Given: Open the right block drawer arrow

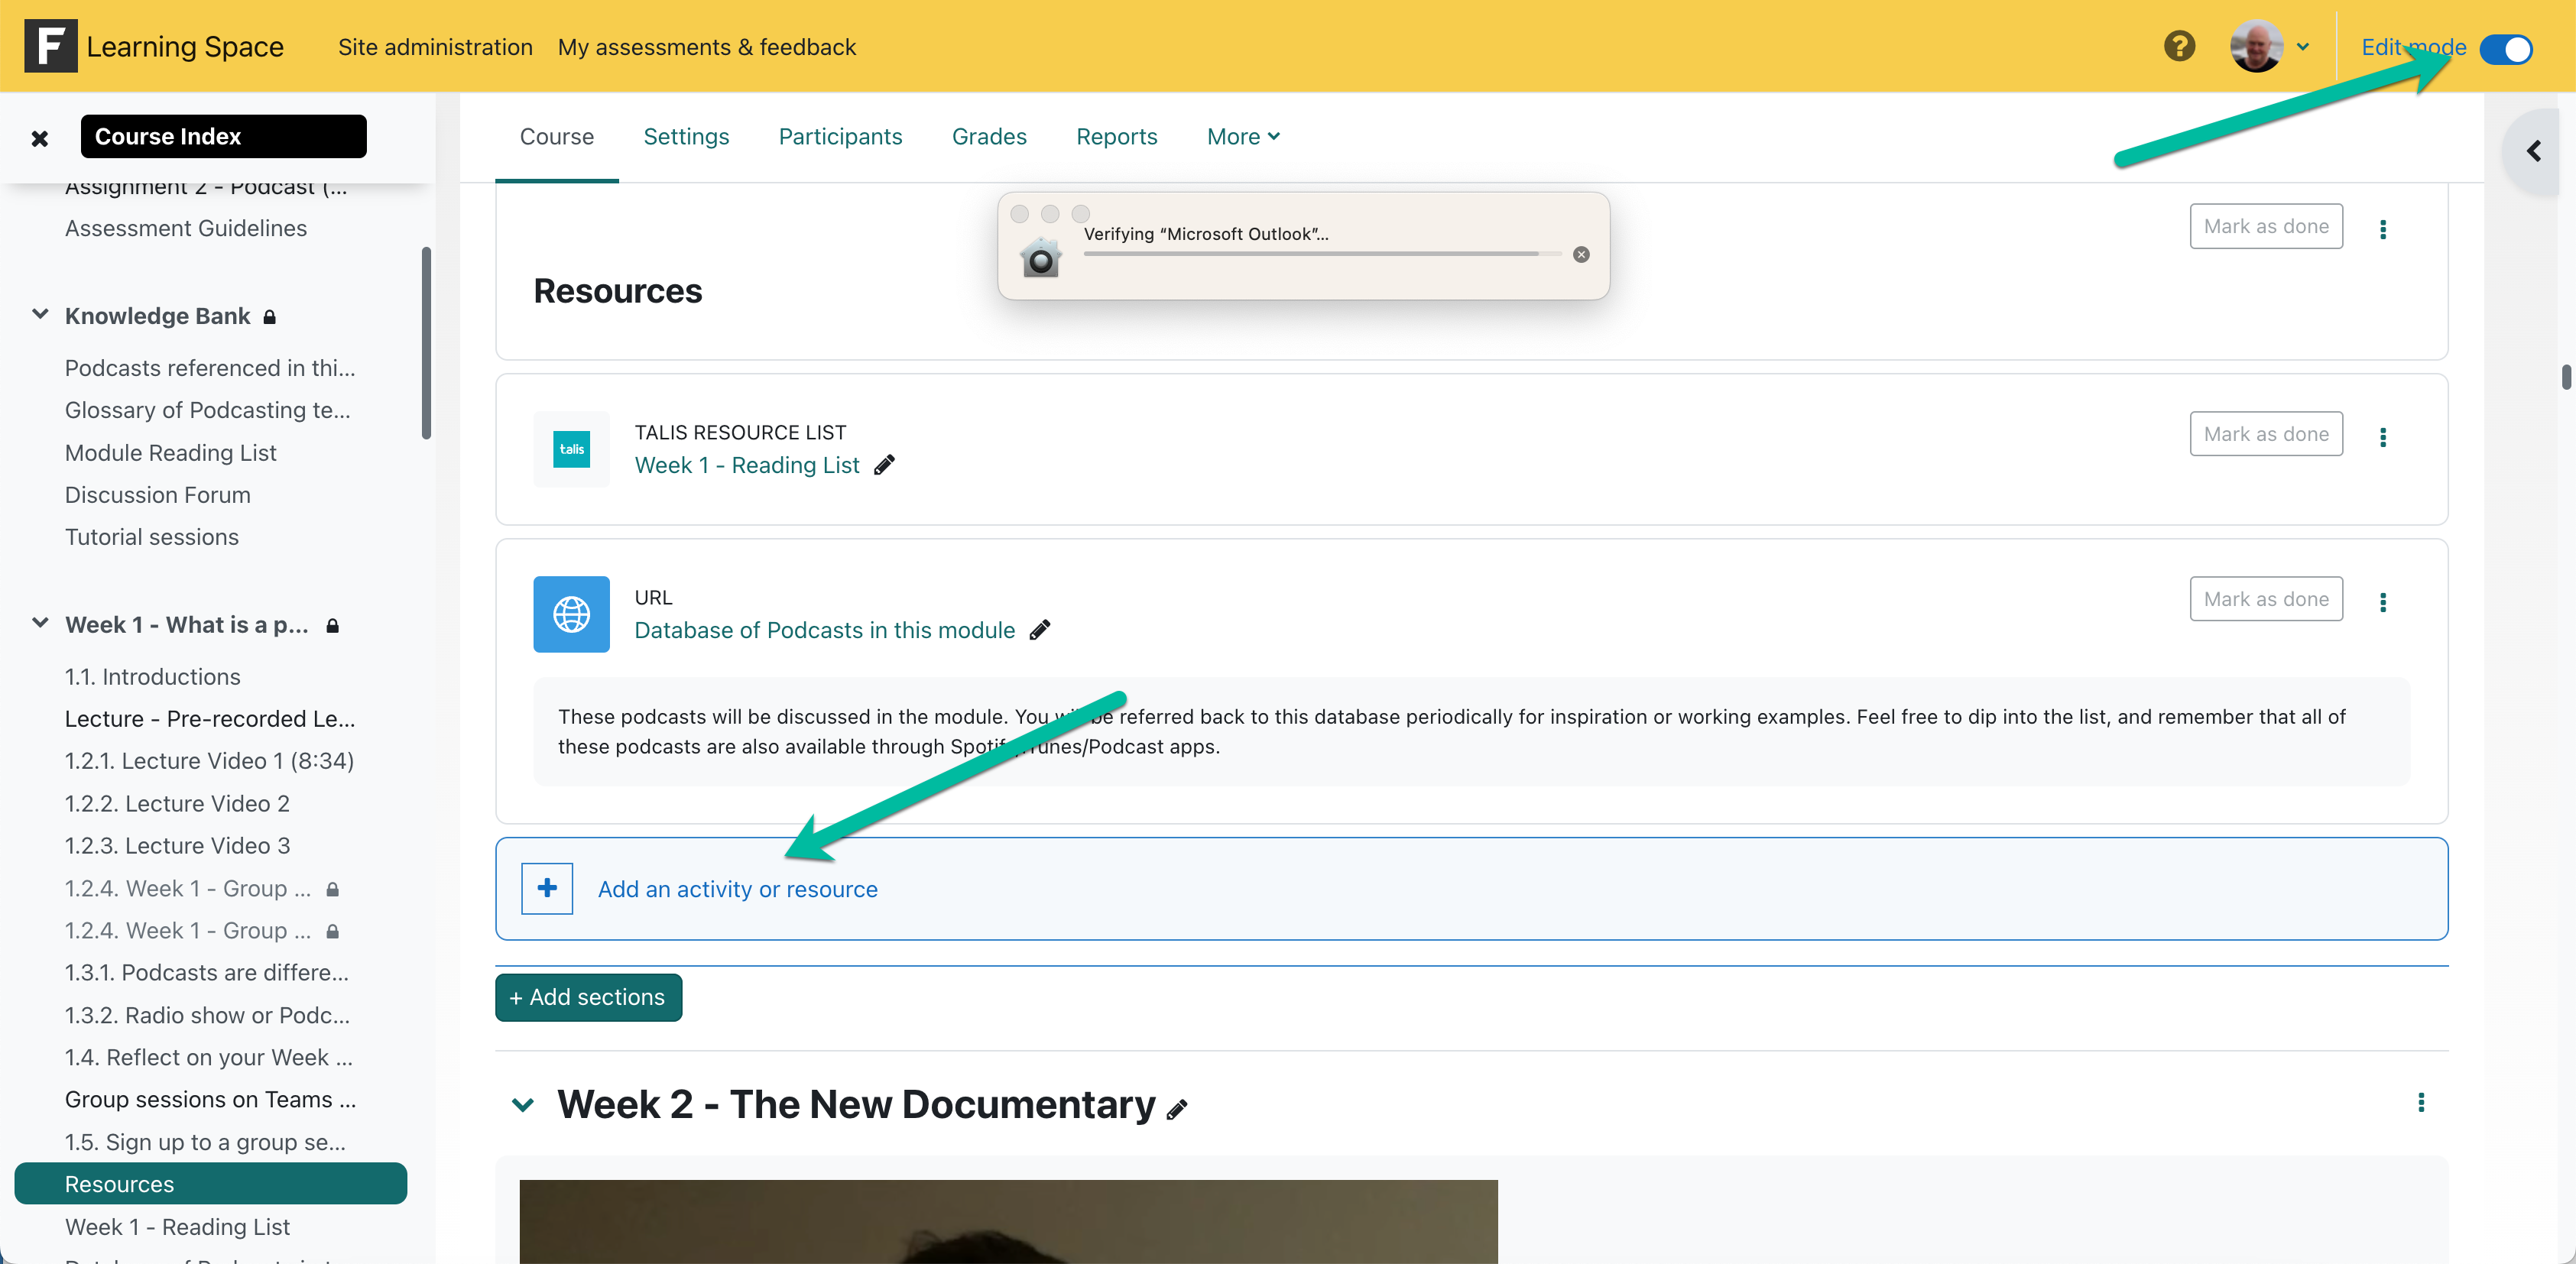Looking at the screenshot, I should point(2533,151).
